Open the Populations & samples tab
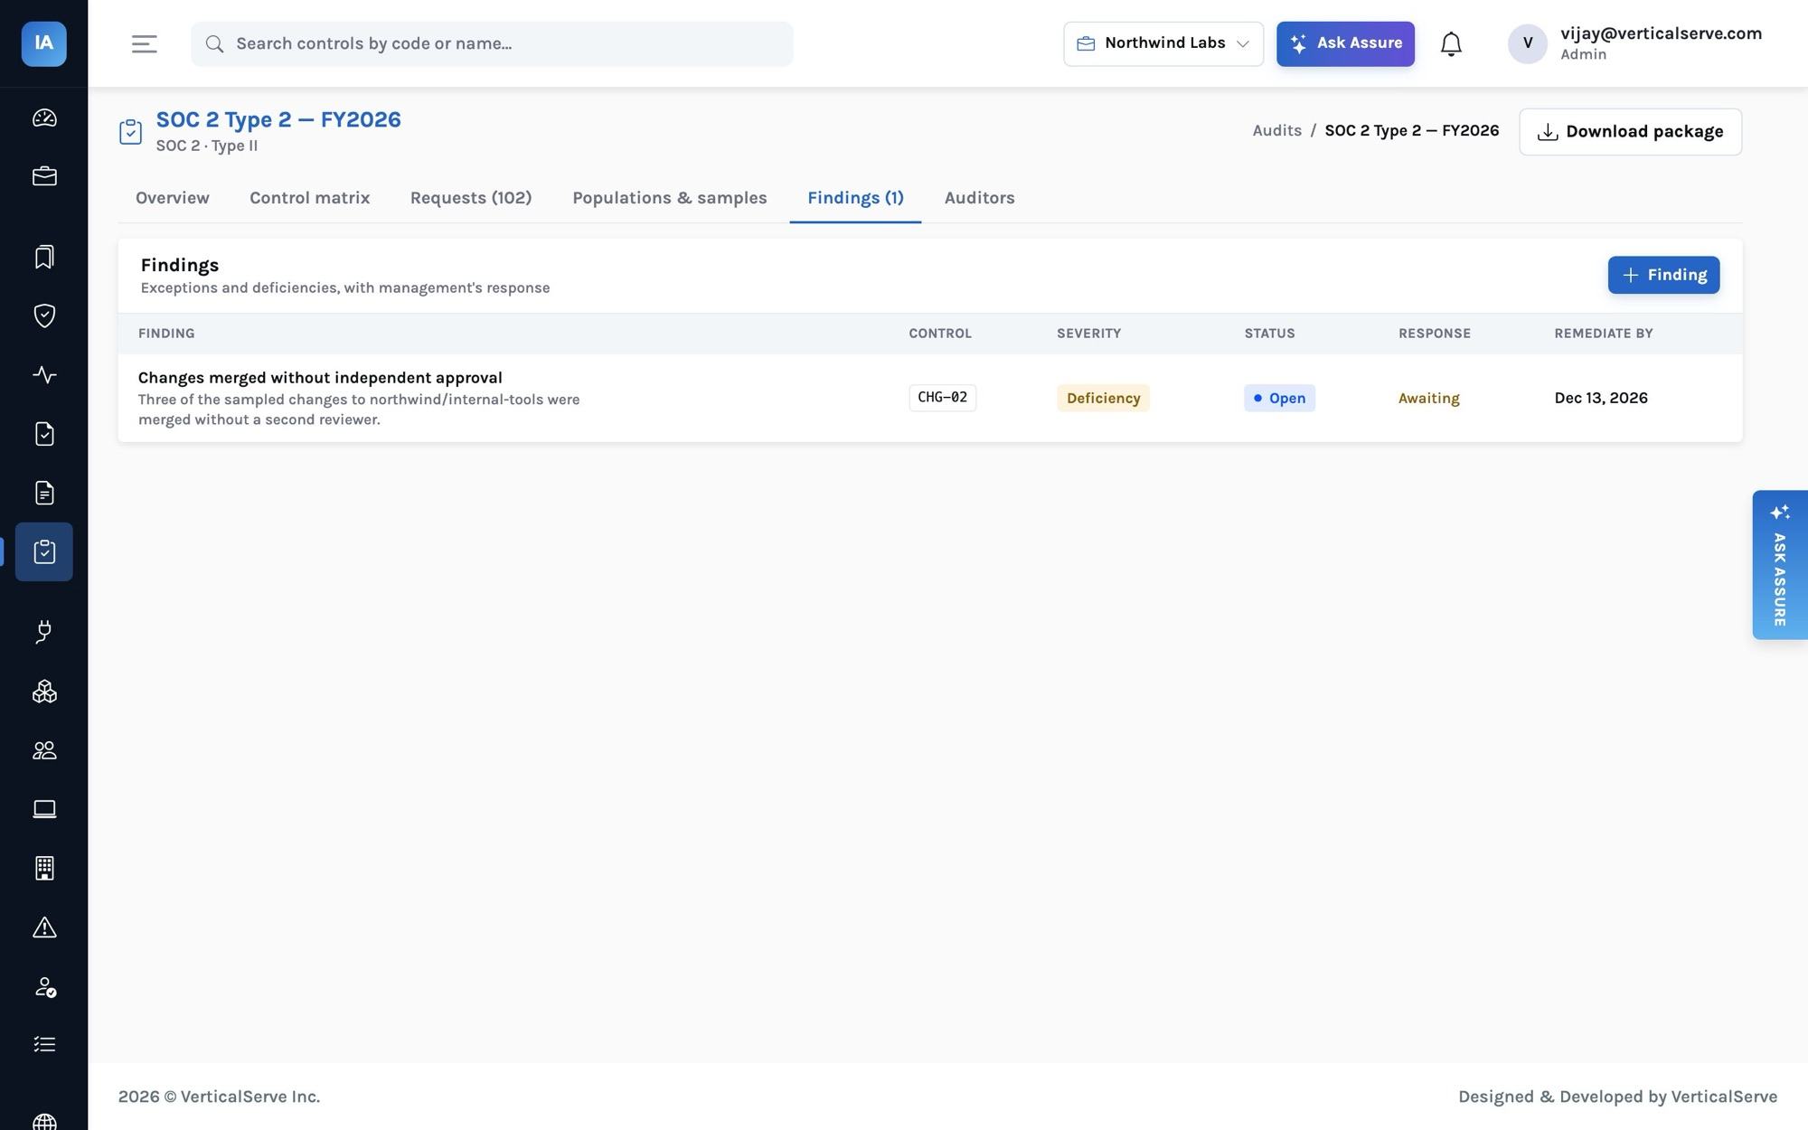The width and height of the screenshot is (1808, 1130). 670,198
